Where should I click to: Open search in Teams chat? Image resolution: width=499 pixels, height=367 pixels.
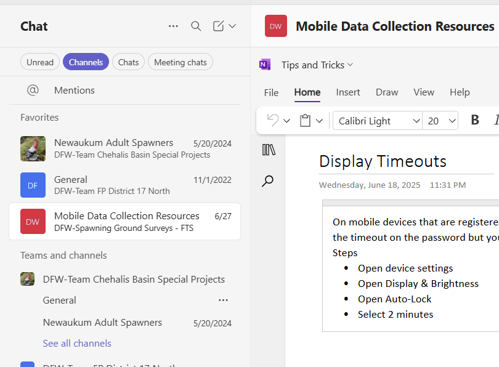(196, 26)
